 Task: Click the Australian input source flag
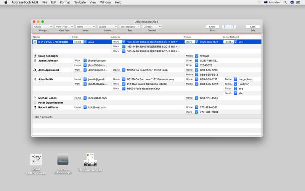click(x=266, y=2)
